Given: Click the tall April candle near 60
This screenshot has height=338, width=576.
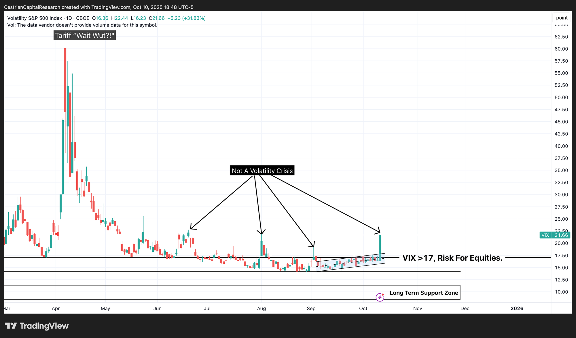Looking at the screenshot, I should click(x=65, y=81).
